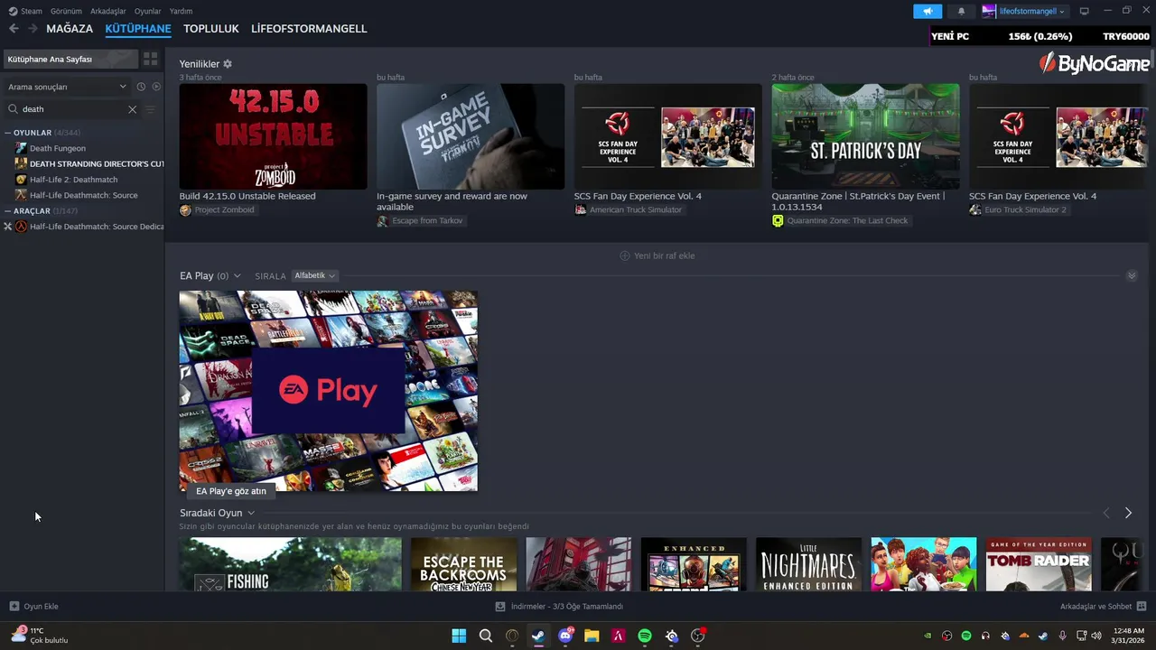
Task: Open the LİFEOFSTORMANGELL profile tab
Action: [309, 29]
